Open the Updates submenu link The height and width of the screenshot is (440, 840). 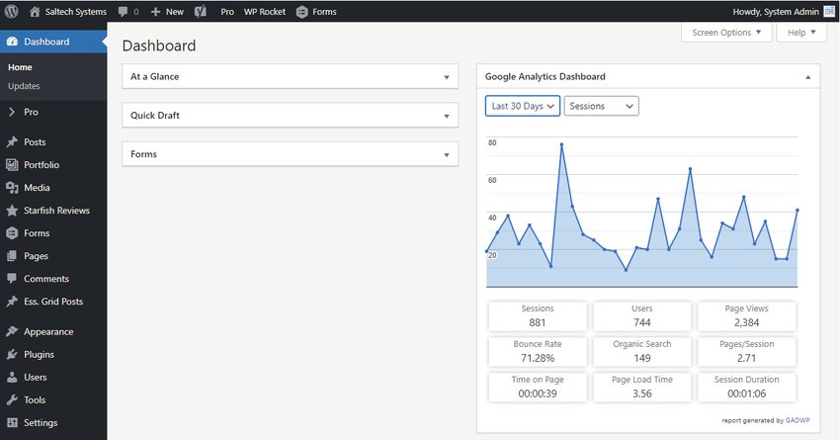click(x=24, y=86)
